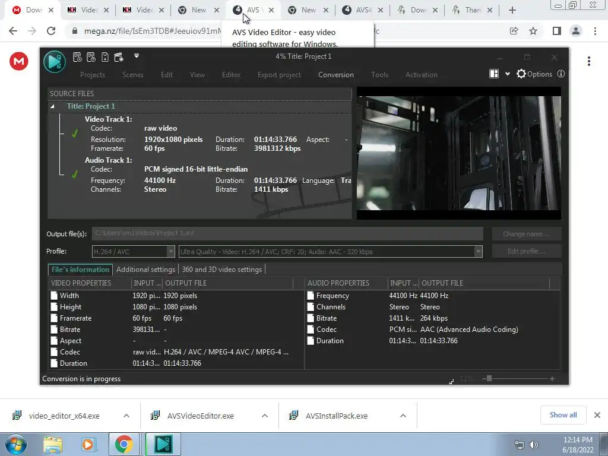Click the video Framerate property page icon
The height and width of the screenshot is (456, 608).
(x=54, y=318)
